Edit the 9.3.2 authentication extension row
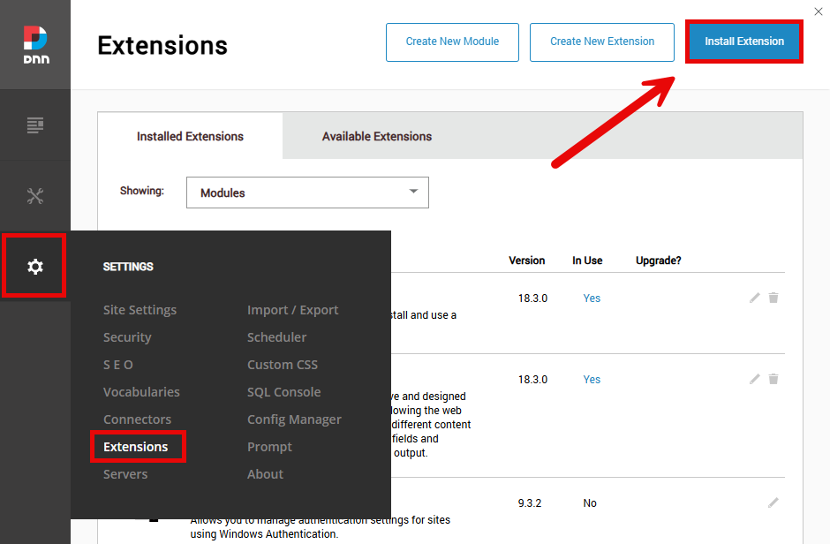830x544 pixels. click(x=773, y=503)
